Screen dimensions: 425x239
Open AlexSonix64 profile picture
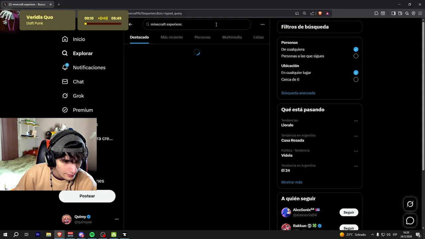coord(286,212)
